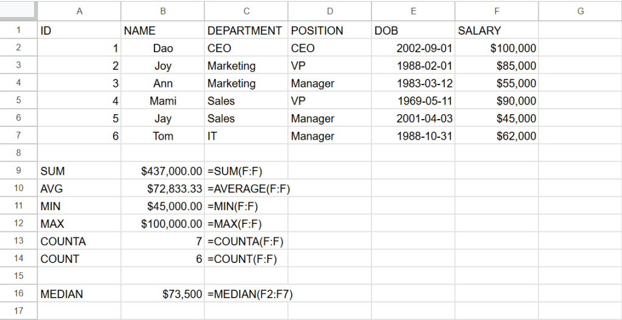
Task: Click the row 16 header
Action: (18, 294)
